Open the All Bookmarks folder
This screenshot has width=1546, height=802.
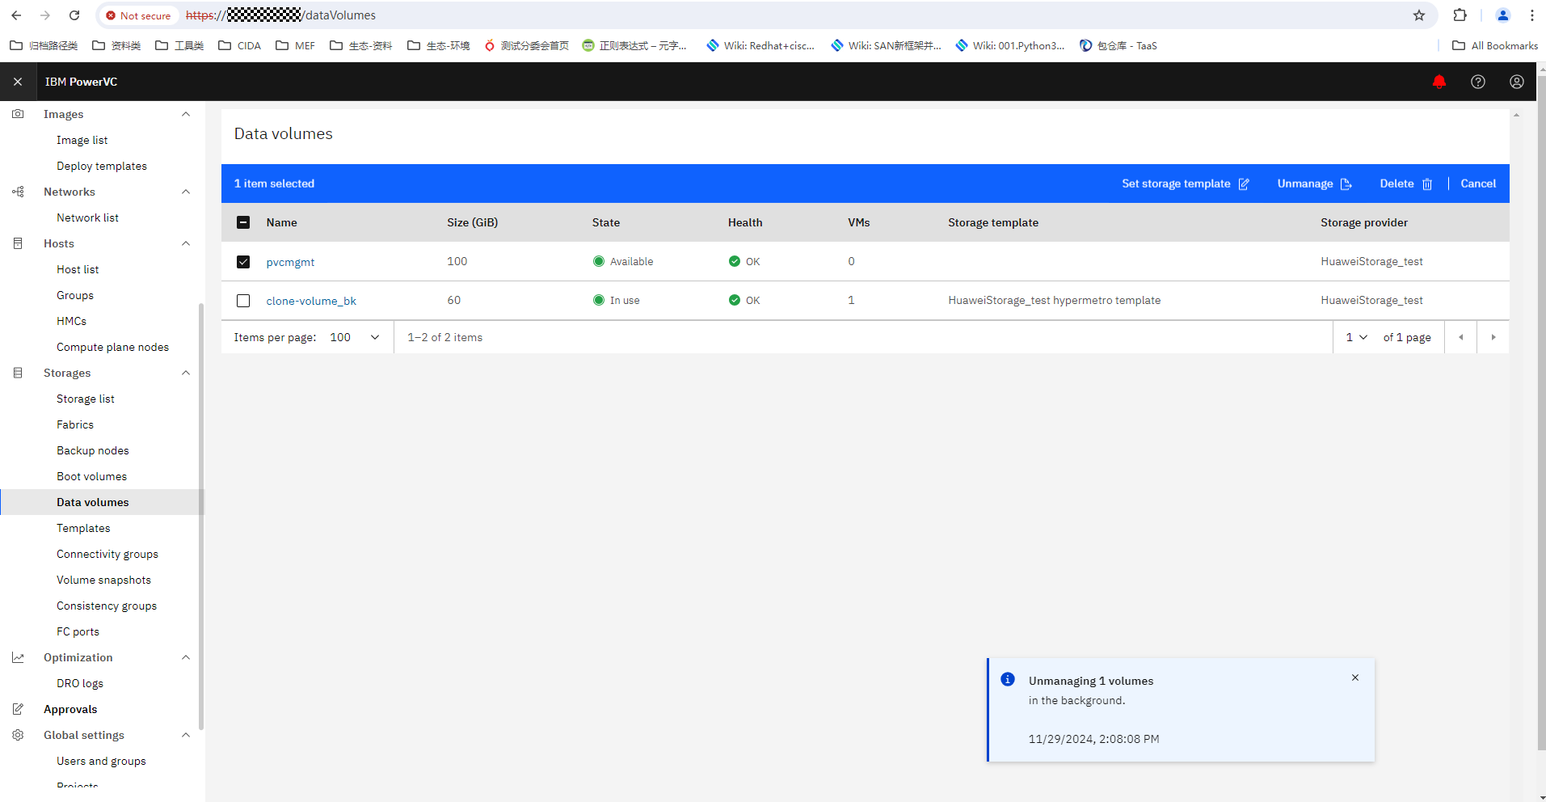tap(1495, 45)
